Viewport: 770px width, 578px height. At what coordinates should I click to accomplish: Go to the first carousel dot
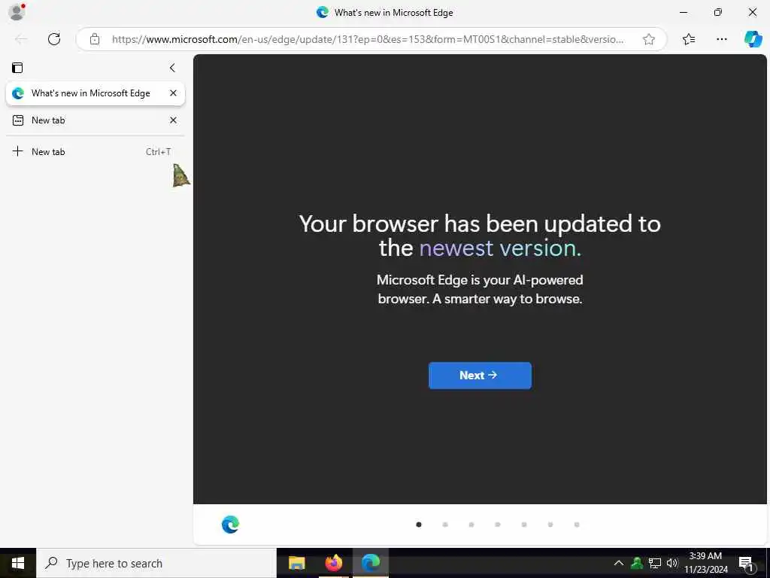coord(418,525)
